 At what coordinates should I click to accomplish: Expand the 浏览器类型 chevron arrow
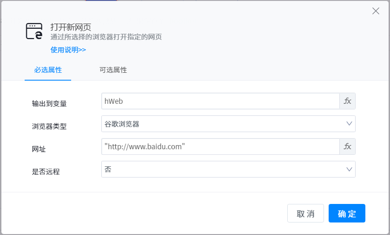(x=350, y=124)
